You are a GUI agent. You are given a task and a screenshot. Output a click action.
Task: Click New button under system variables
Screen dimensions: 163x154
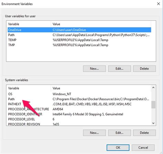[94, 133]
